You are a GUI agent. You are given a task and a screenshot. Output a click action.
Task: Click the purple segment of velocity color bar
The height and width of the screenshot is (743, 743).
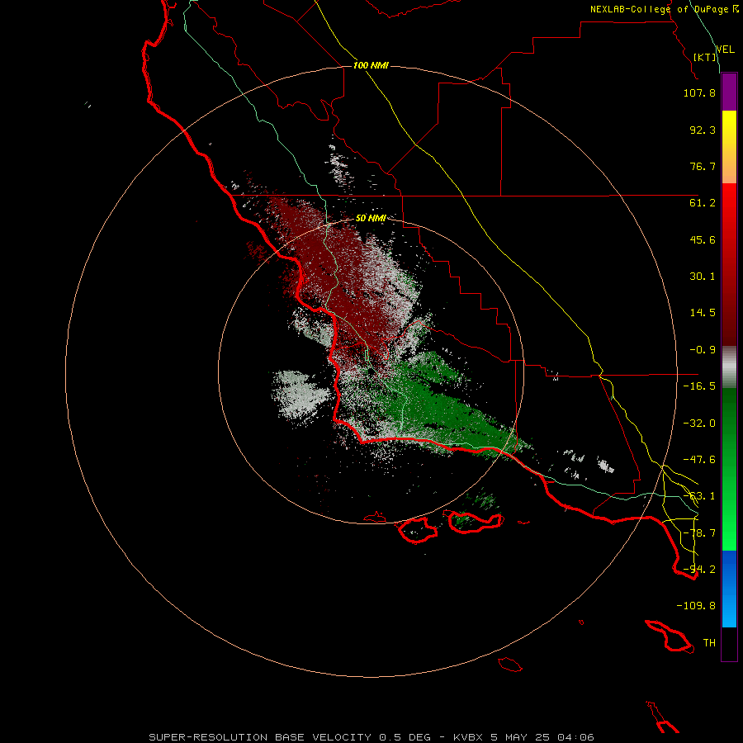pos(729,92)
